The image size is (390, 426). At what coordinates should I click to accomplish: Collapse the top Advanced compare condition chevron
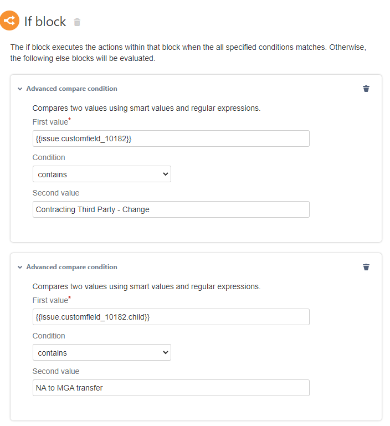click(20, 89)
